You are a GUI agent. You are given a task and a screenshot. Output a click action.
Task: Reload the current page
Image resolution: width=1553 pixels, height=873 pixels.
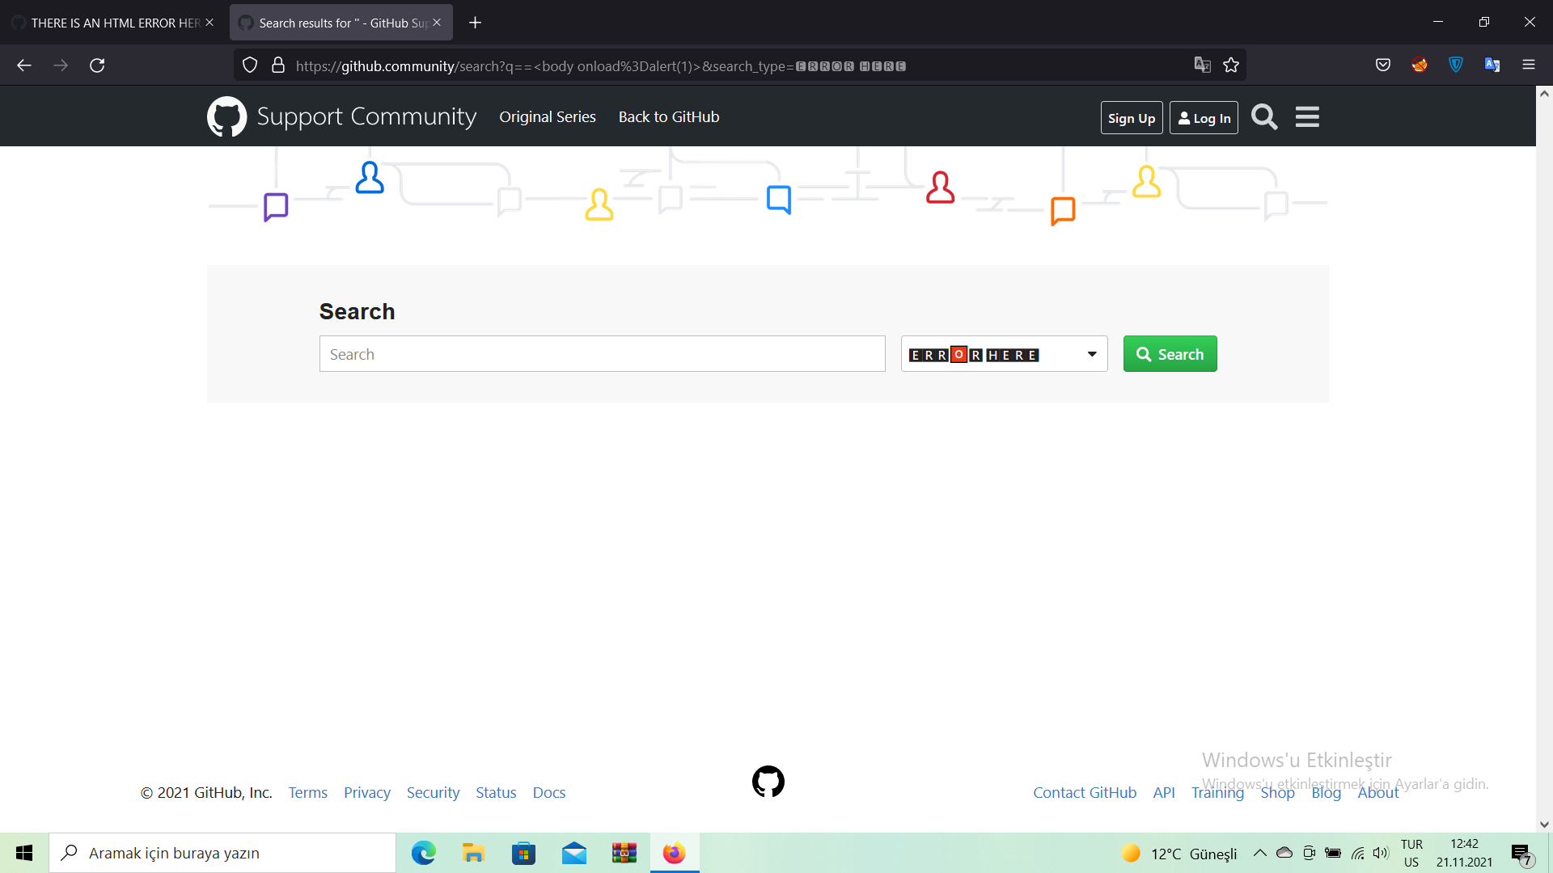(x=97, y=65)
